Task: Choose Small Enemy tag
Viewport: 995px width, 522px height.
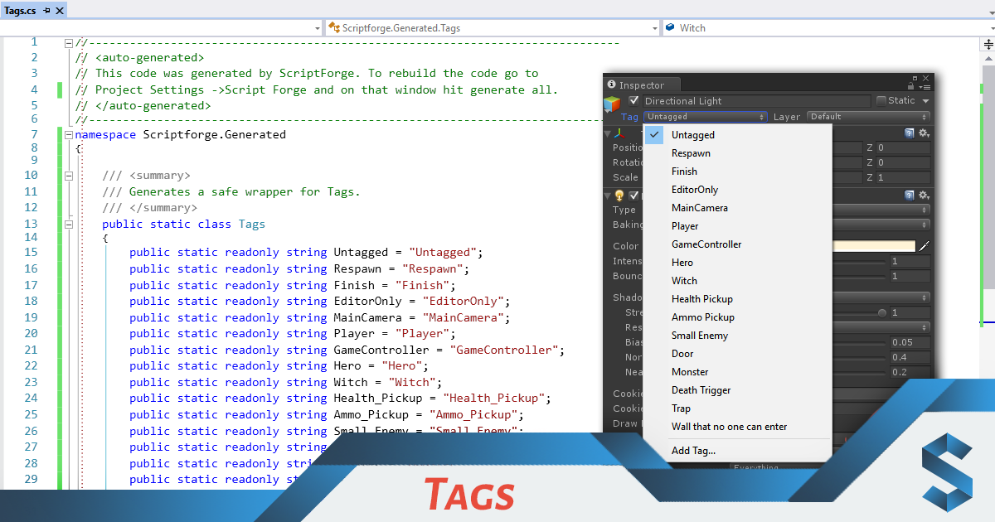Action: (737, 336)
